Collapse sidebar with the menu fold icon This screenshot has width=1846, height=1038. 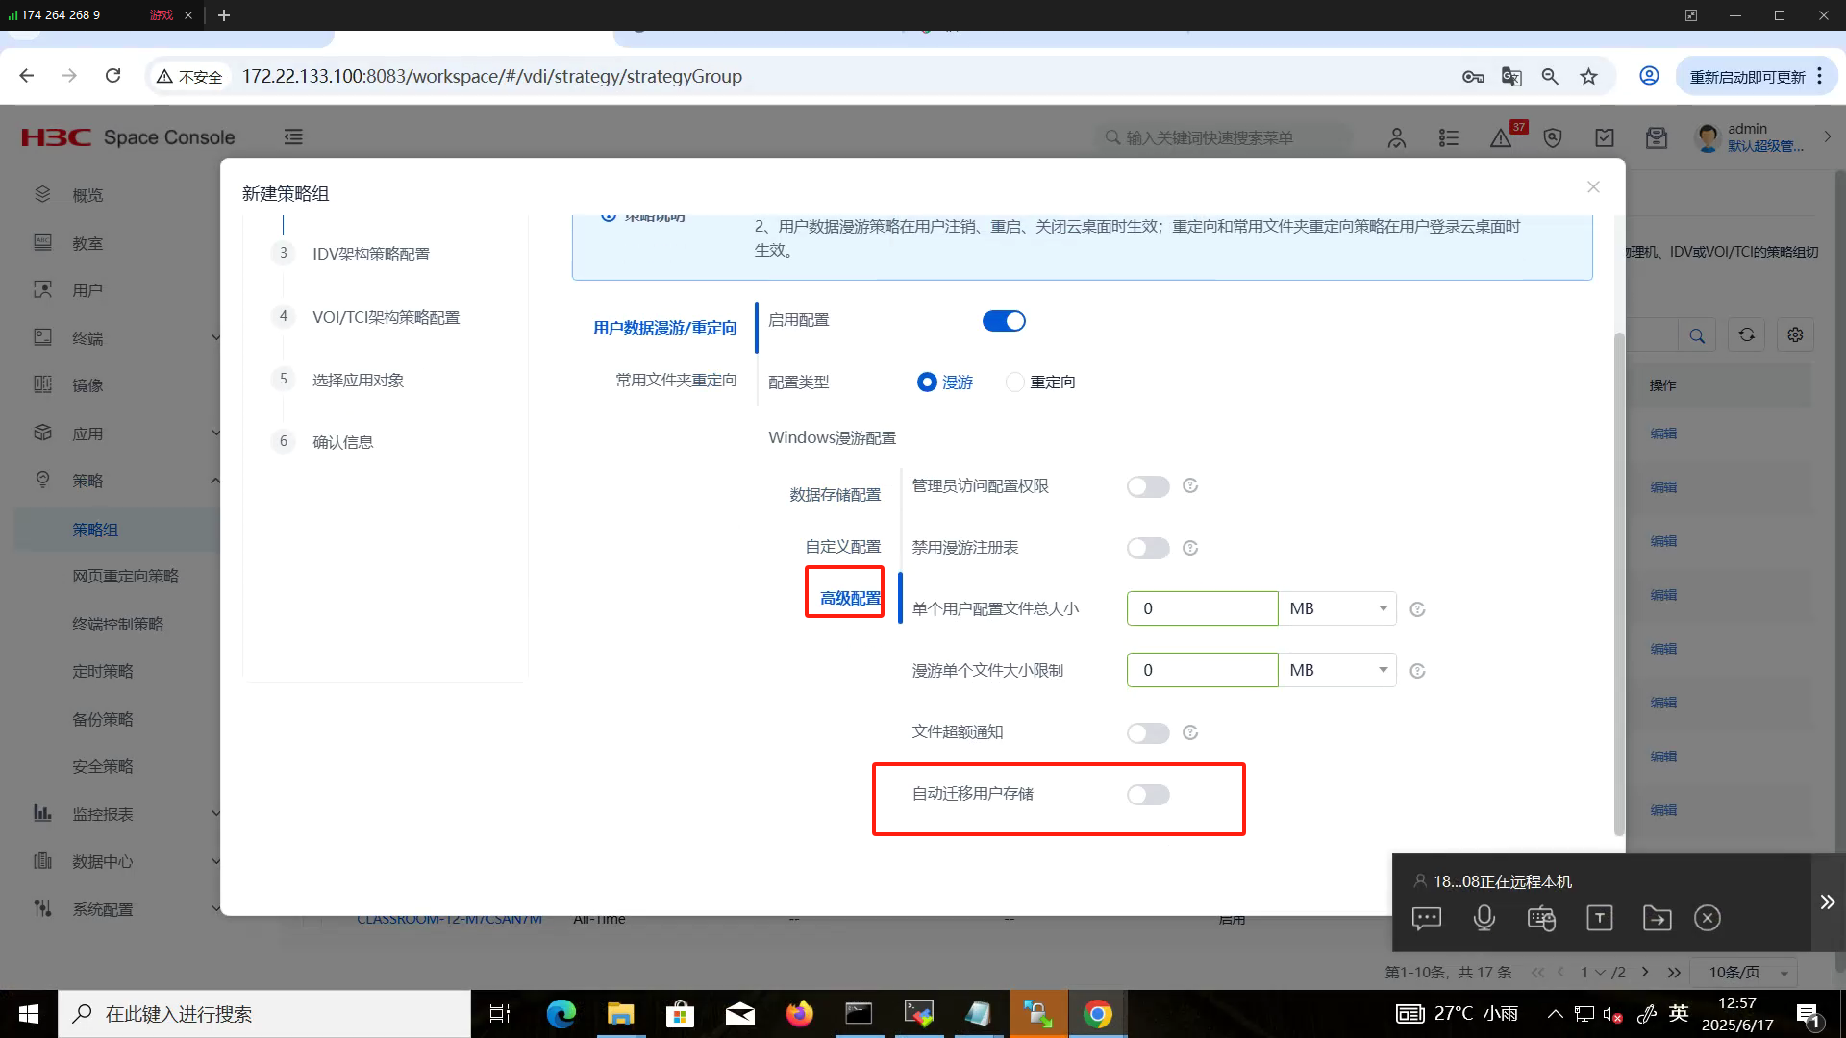coord(293,137)
